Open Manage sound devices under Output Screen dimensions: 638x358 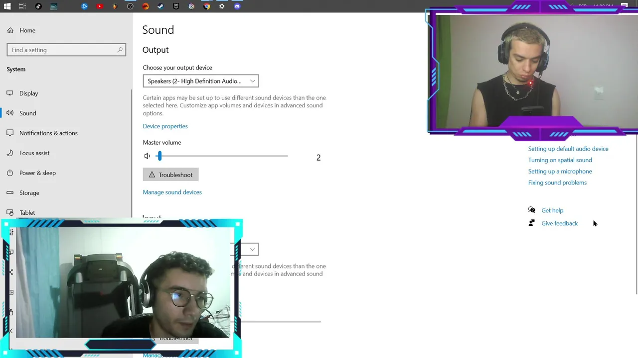(x=172, y=192)
